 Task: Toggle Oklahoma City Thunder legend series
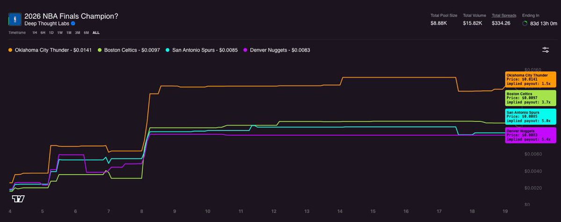50,50
